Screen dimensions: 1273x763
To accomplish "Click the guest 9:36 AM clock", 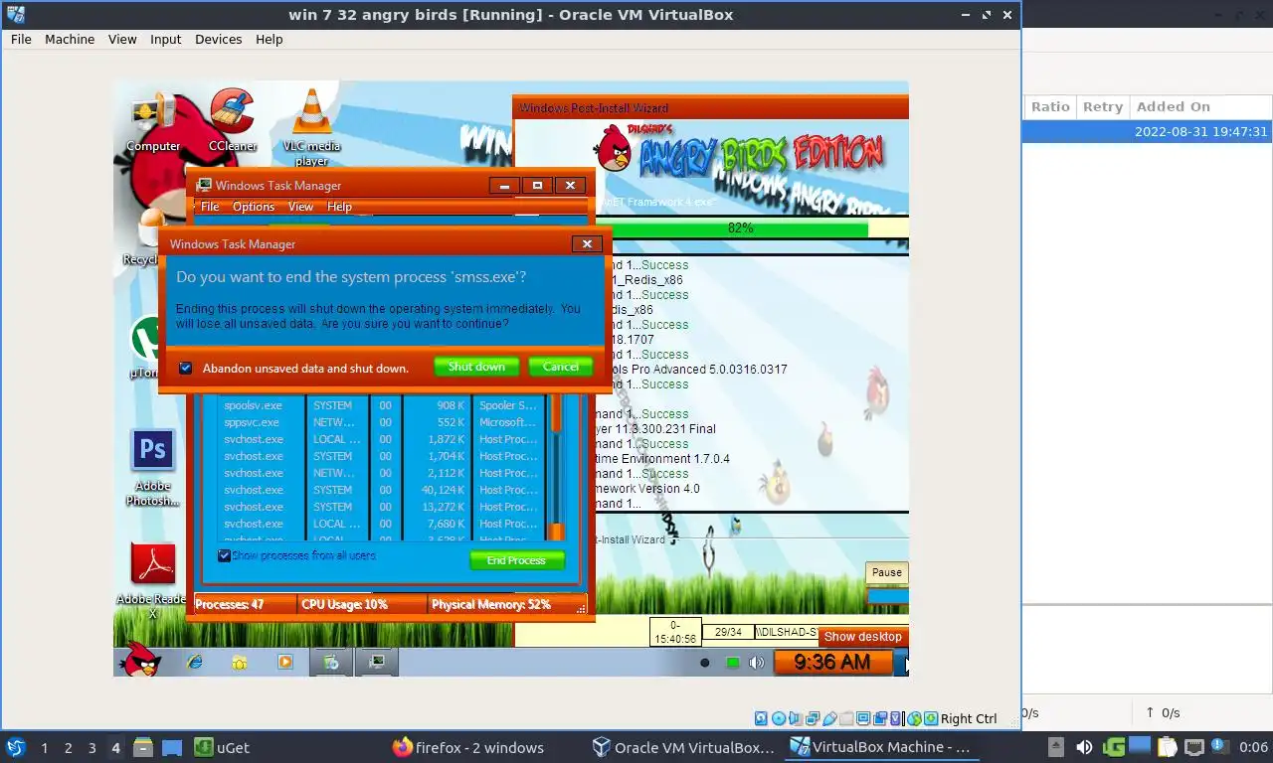I will (831, 662).
